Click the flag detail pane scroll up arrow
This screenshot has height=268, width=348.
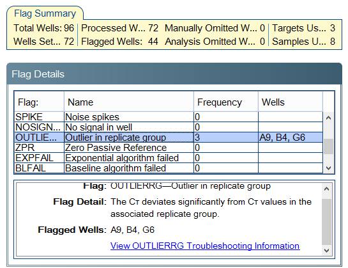pos(326,189)
